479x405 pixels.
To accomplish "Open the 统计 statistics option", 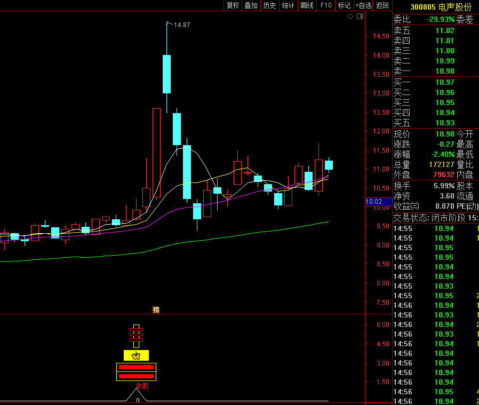I will (x=289, y=5).
